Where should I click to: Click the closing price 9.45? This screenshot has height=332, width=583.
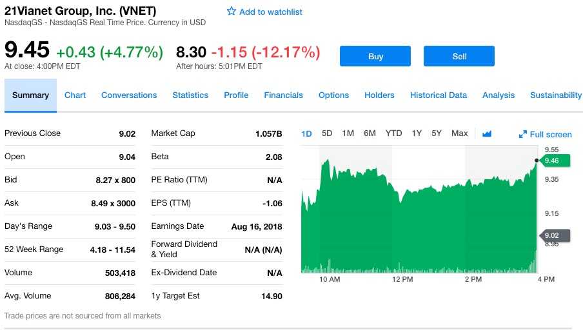27,50
